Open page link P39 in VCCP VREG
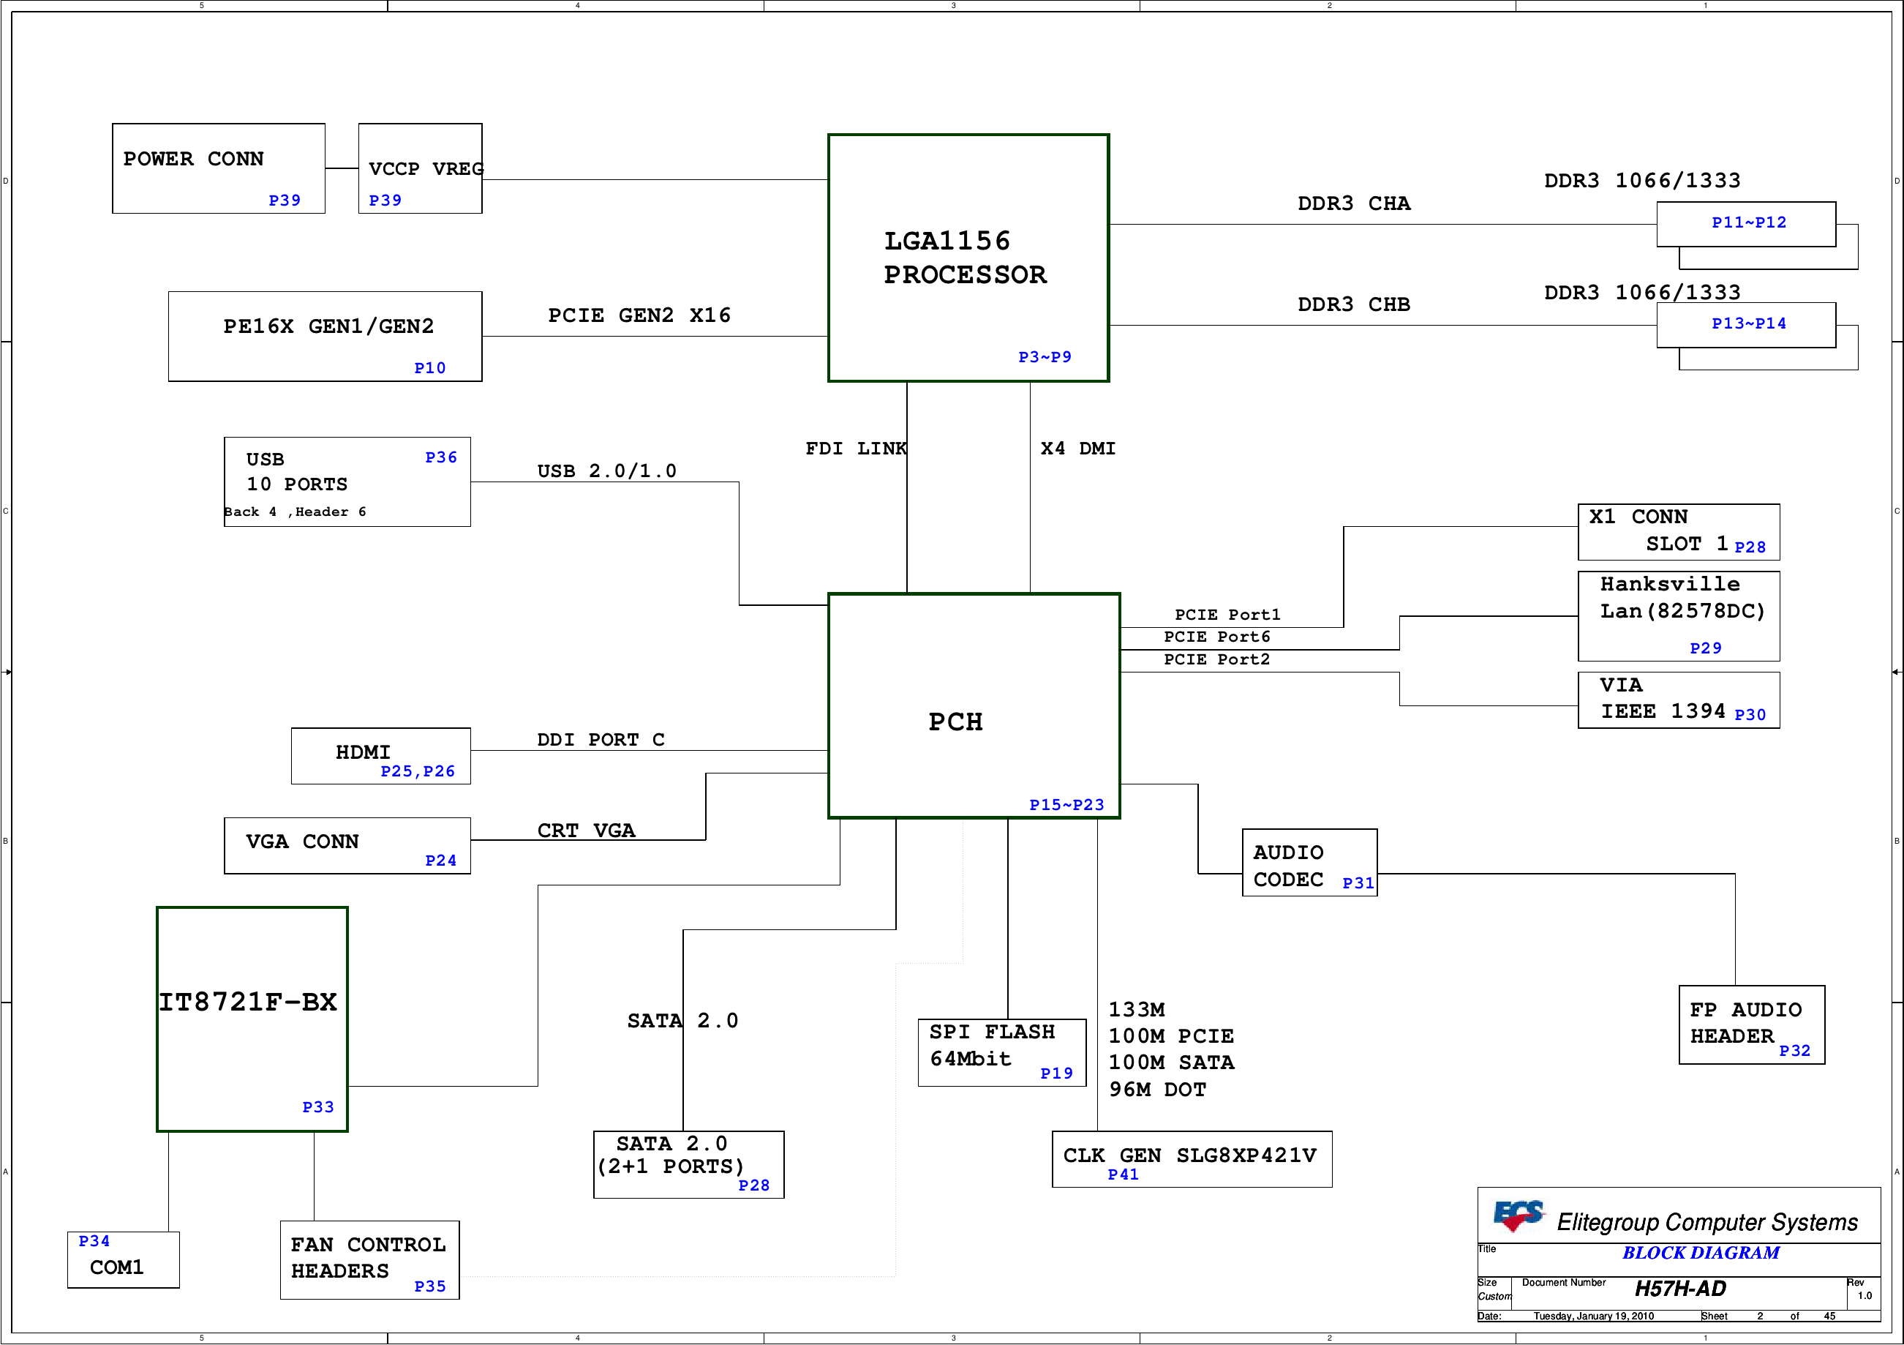The image size is (1904, 1345). (x=385, y=200)
